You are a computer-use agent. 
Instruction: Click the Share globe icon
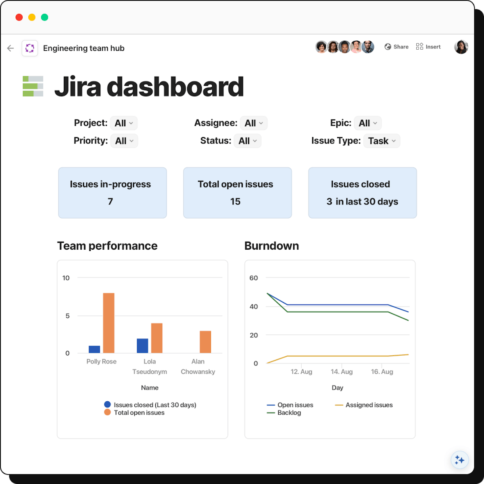388,47
